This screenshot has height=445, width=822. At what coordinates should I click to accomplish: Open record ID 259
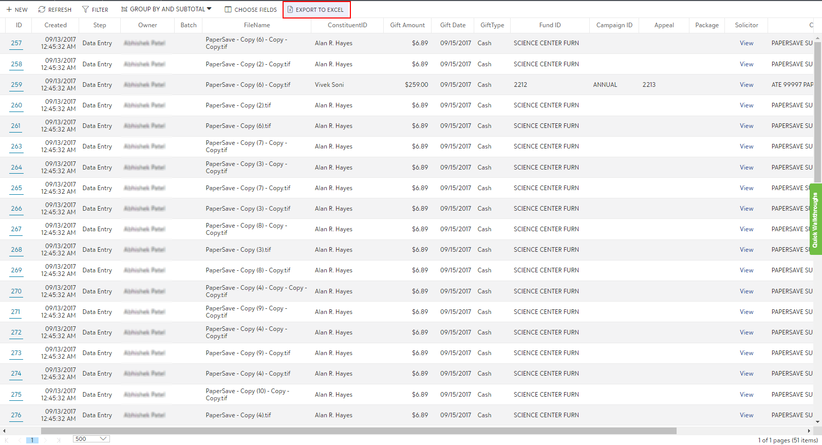(x=16, y=85)
